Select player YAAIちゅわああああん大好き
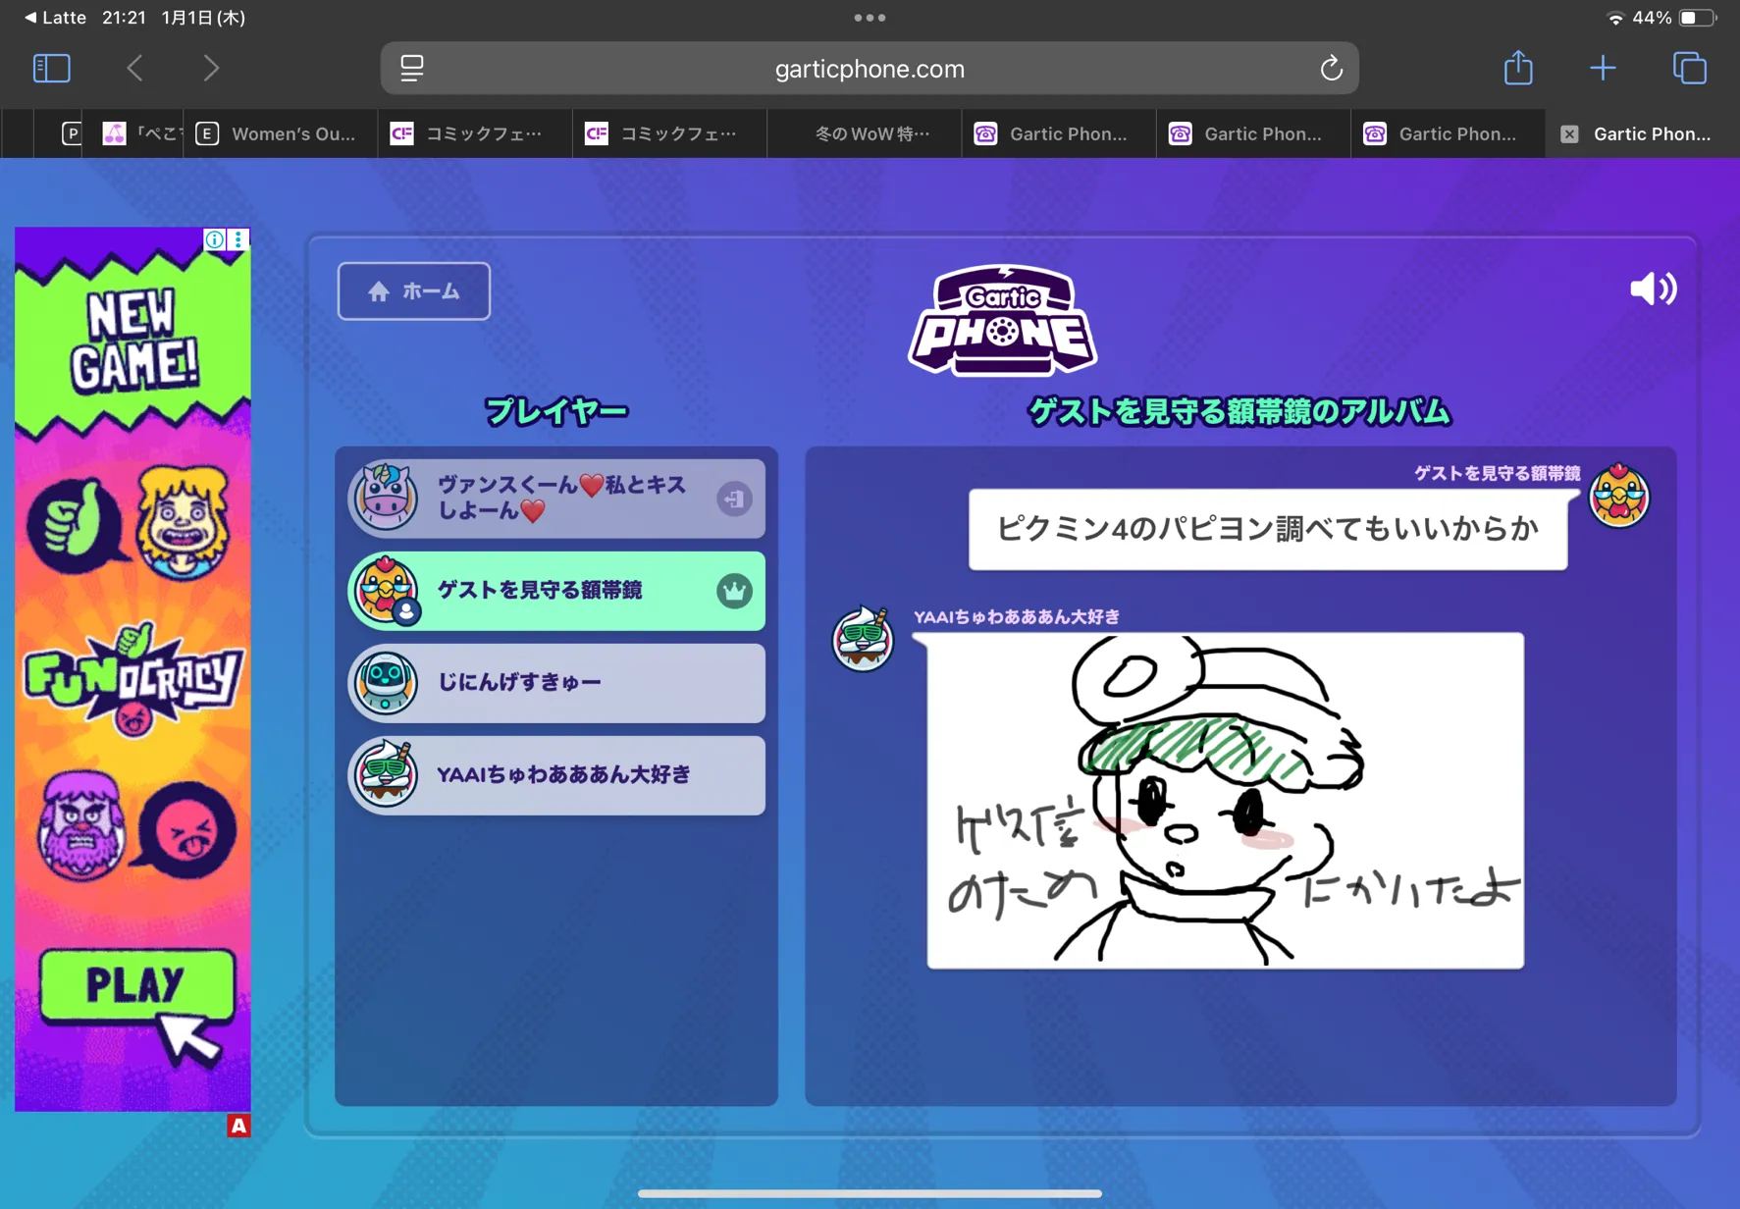This screenshot has width=1740, height=1209. coord(556,775)
